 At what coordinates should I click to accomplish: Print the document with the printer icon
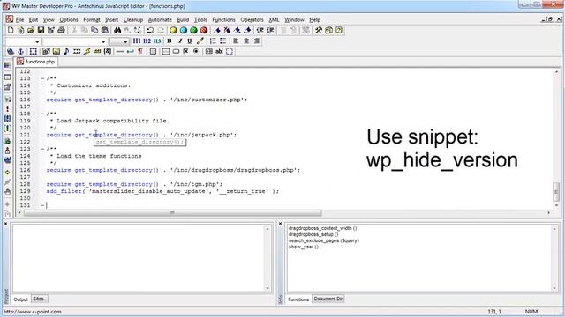[61, 30]
